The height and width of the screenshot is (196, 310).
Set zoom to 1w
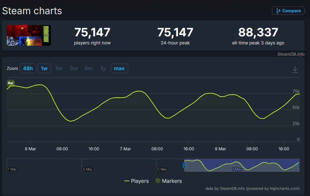[44, 68]
